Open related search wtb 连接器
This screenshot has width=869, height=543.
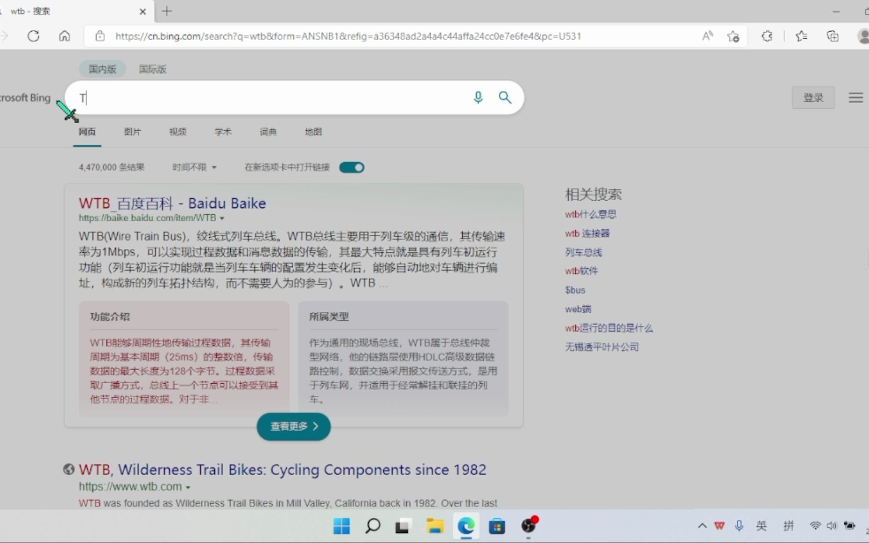point(587,233)
